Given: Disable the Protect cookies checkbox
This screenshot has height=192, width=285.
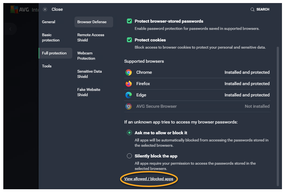Looking at the screenshot, I should click(x=129, y=40).
